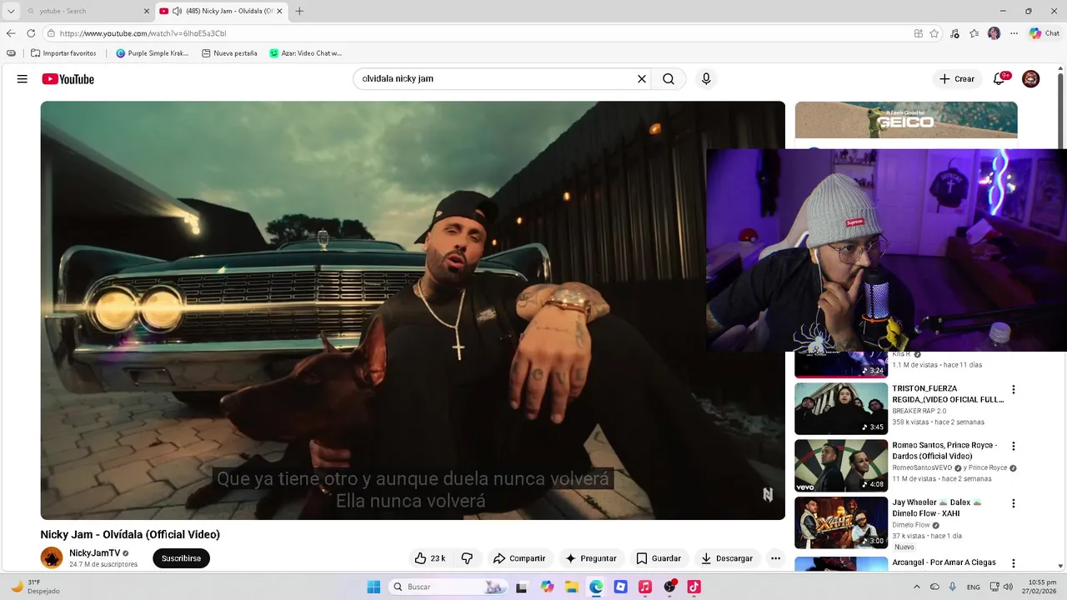Screen dimensions: 1067x600
Task: Like the video with thumbs-up 23 k
Action: click(430, 558)
